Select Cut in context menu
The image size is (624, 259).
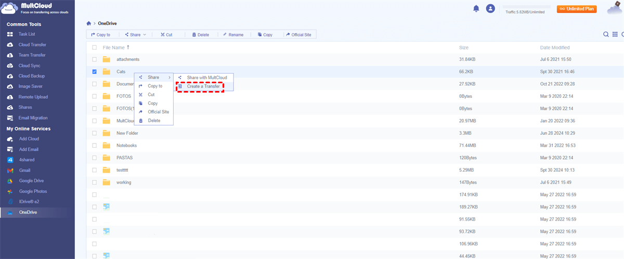pos(154,95)
